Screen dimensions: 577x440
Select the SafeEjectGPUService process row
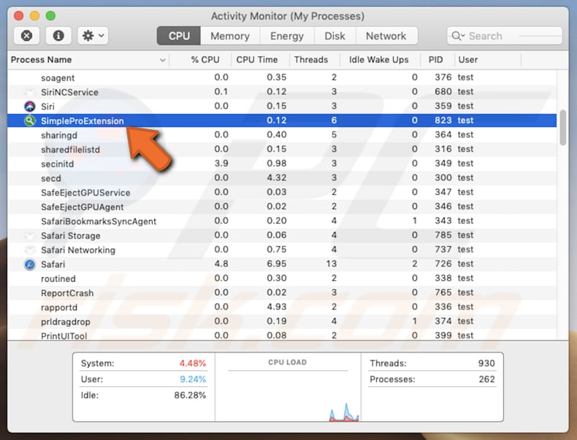[282, 192]
